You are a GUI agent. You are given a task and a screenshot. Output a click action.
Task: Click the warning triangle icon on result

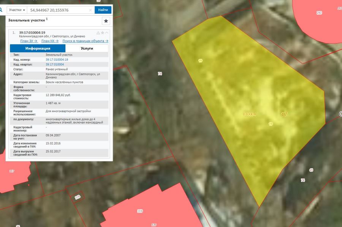click(x=98, y=33)
